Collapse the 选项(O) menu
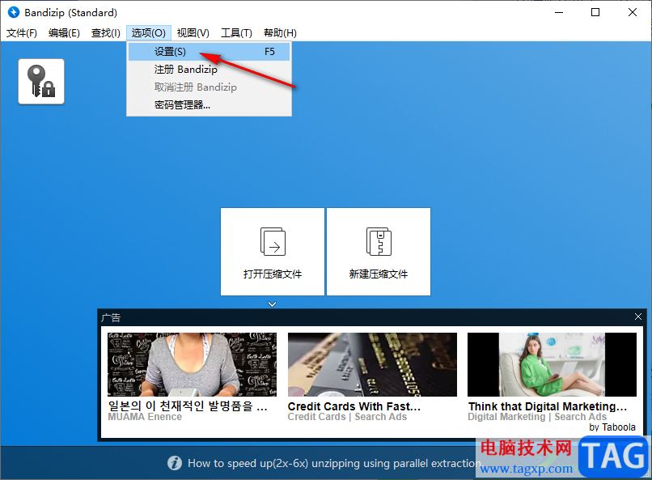 pos(149,33)
